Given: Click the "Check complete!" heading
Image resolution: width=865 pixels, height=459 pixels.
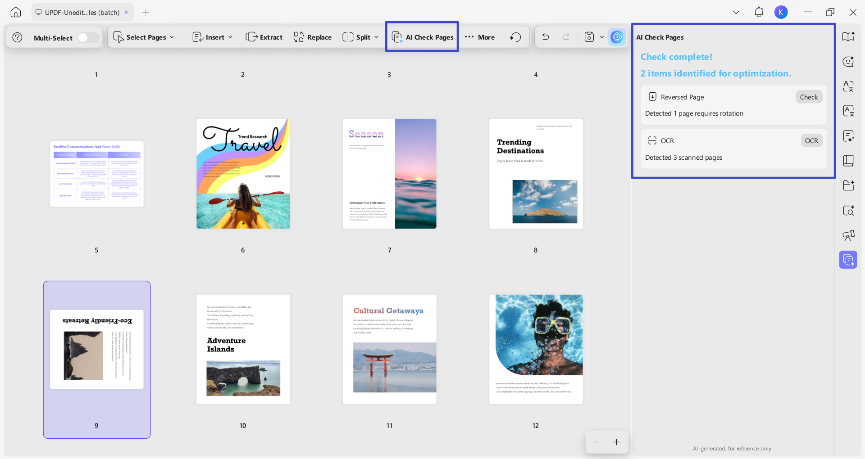Looking at the screenshot, I should (x=676, y=57).
